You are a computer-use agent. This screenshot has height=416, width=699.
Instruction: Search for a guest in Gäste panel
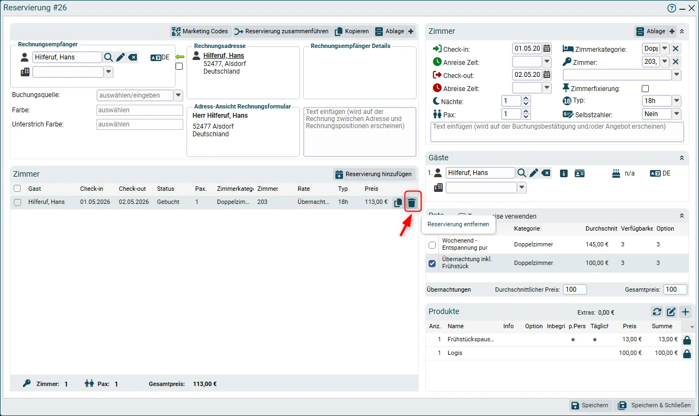[x=522, y=173]
